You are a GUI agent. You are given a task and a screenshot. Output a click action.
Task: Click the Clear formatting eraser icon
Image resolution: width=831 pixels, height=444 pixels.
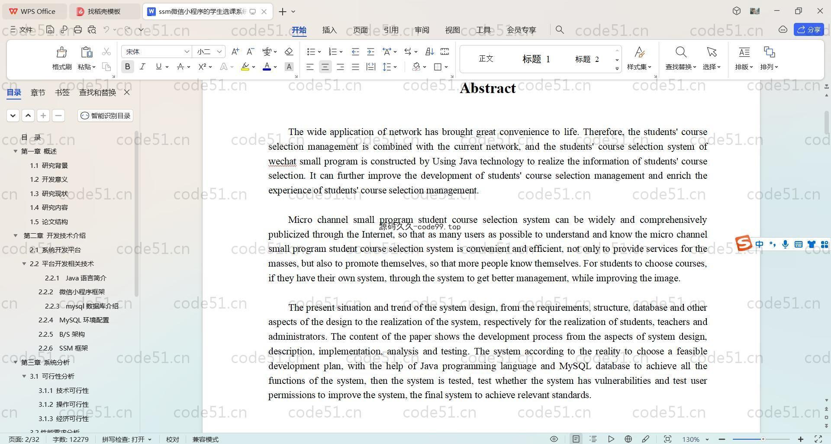click(x=289, y=51)
